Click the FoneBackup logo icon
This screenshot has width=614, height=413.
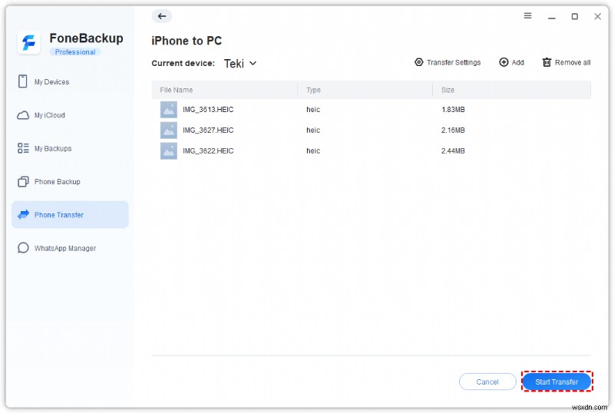click(28, 42)
